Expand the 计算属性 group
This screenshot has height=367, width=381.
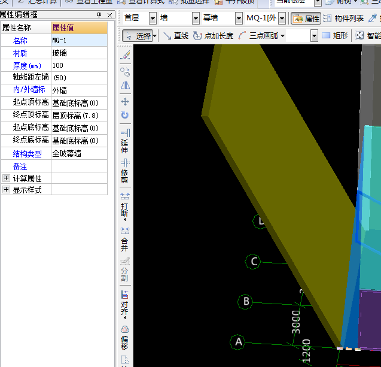[x=7, y=178]
